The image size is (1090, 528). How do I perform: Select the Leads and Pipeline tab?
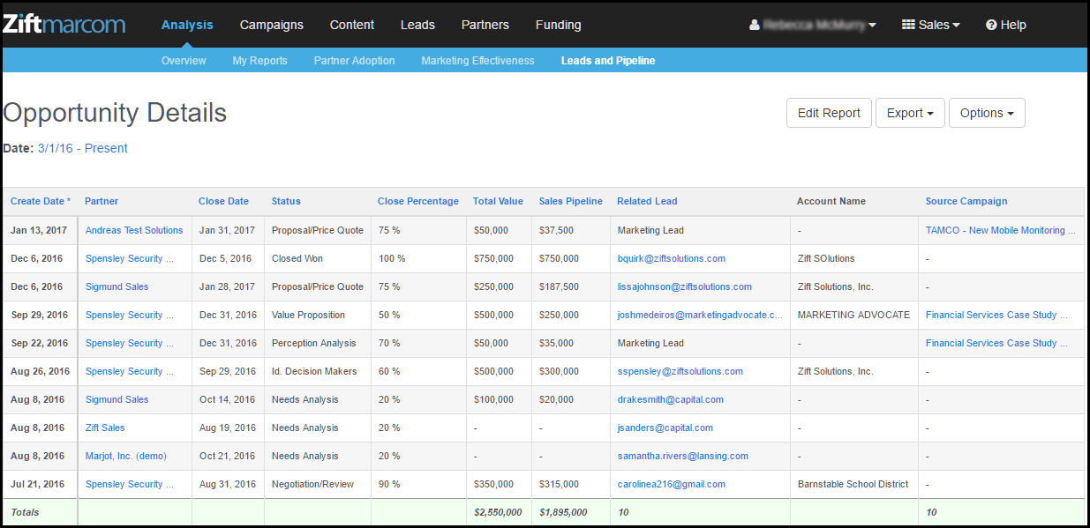(608, 61)
